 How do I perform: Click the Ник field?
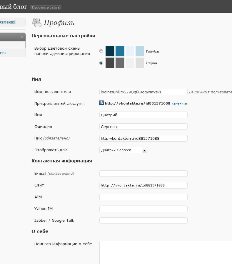[143, 138]
